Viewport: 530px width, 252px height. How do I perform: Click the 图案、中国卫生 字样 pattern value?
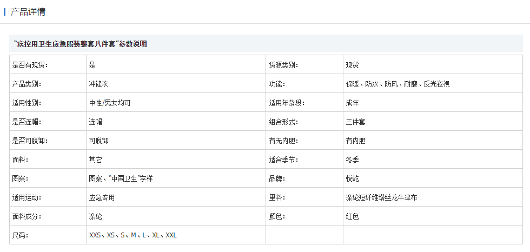coord(121,178)
